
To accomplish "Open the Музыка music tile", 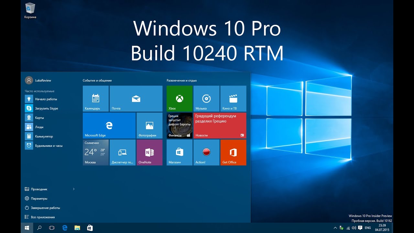I will (206, 99).
